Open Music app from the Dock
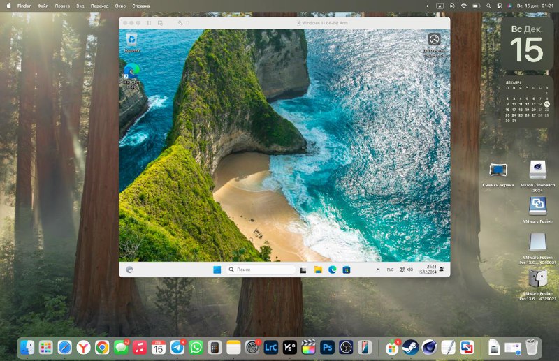The image size is (559, 361). pos(139,348)
